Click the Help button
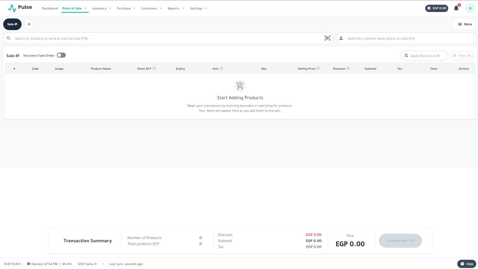The image size is (478, 269). click(x=467, y=264)
